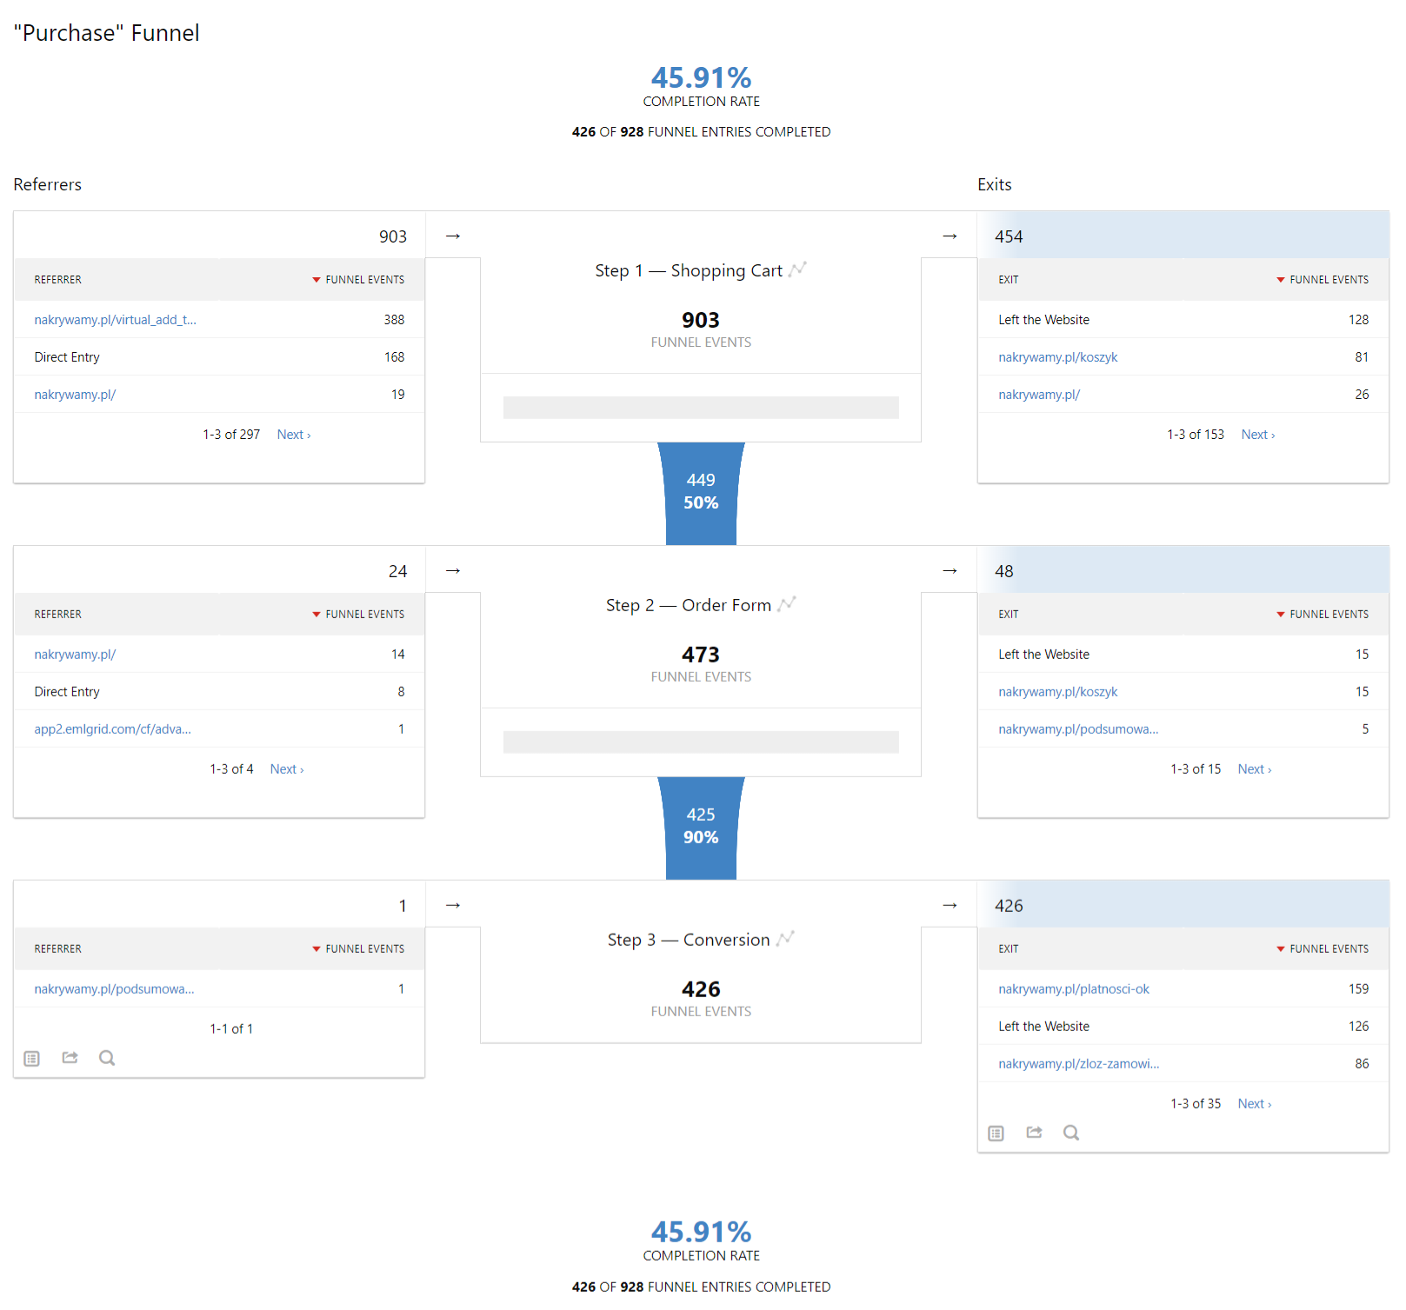Viewport: 1406px width, 1310px height.
Task: Click the blue 449 / 50% funnel connector
Action: (701, 492)
